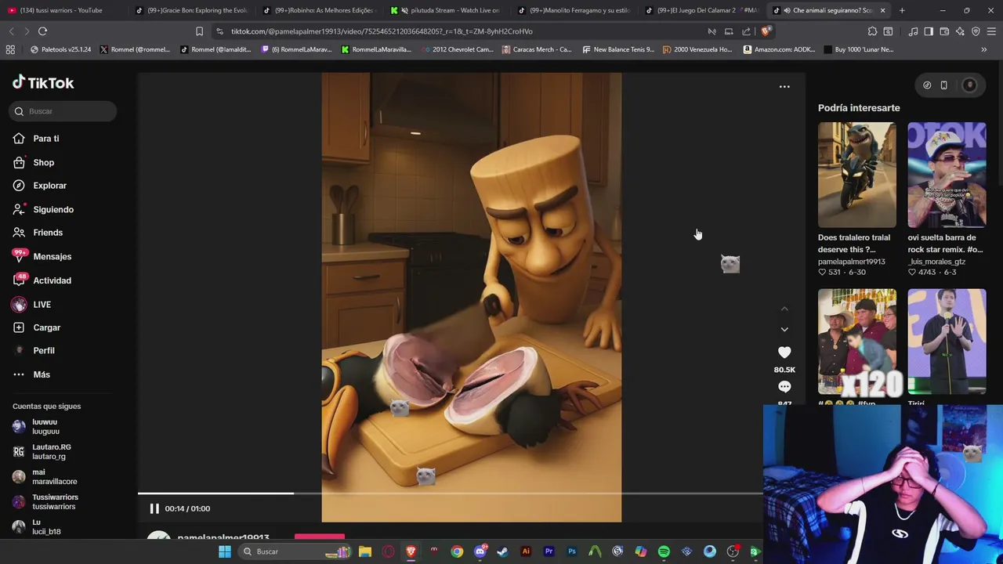1003x564 pixels.
Task: Open the 'Does tralalero tralal deserve this' thumbnail
Action: coord(857,175)
